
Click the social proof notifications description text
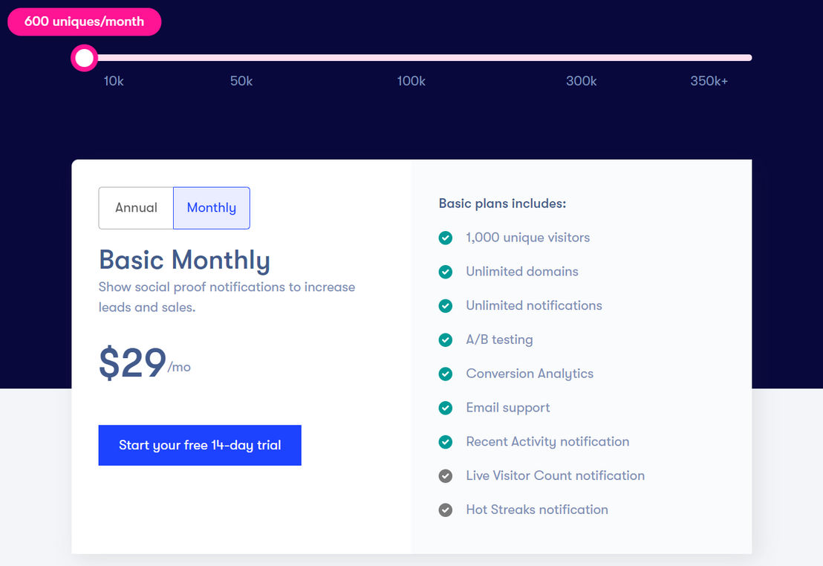click(227, 297)
